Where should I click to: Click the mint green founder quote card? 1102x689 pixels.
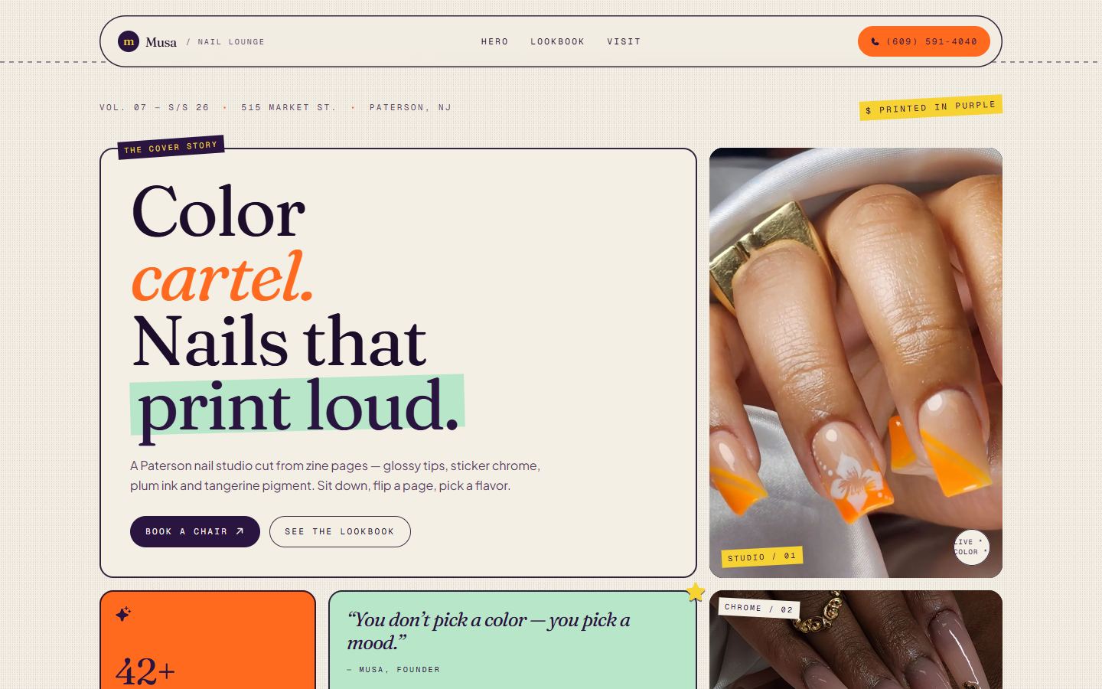(512, 640)
